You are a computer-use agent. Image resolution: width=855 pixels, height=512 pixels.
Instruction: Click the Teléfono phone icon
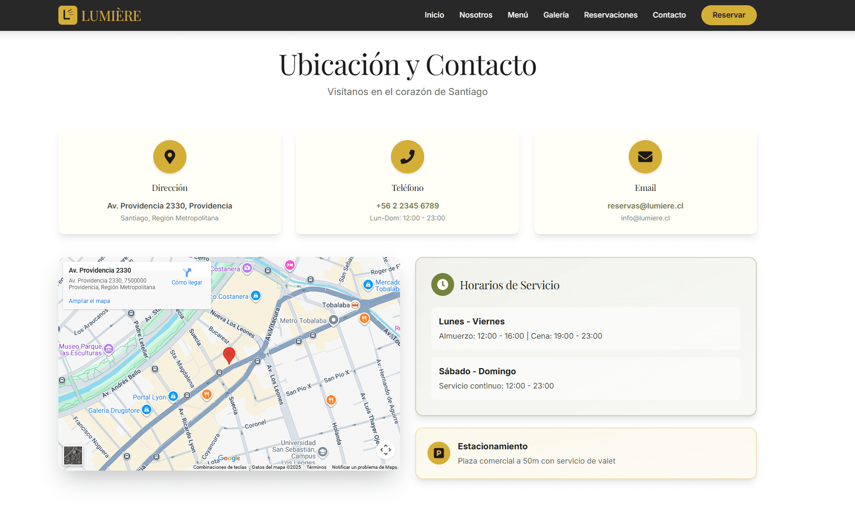[x=408, y=157]
